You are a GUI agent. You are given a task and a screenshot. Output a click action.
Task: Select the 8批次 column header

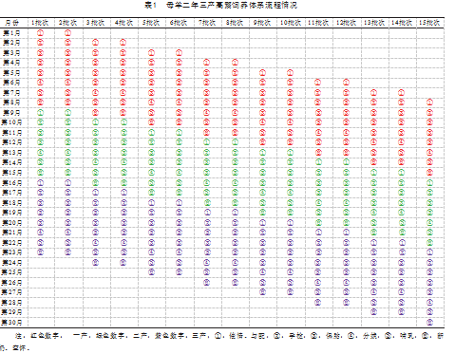tap(235, 23)
